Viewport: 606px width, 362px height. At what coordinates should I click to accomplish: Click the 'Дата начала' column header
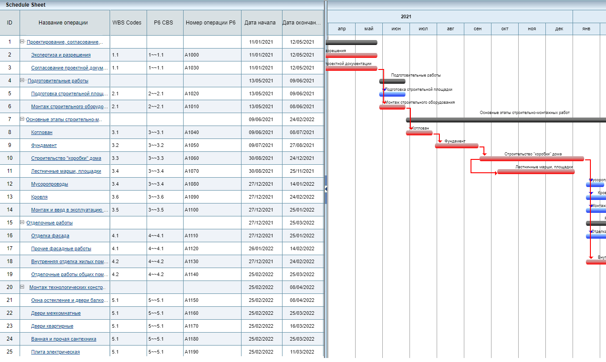pyautogui.click(x=260, y=23)
